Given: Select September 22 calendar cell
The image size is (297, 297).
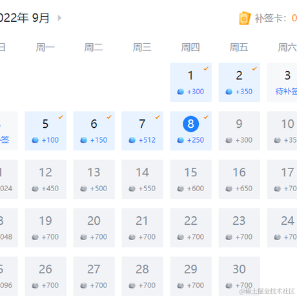Looking at the screenshot, I should (191, 228).
